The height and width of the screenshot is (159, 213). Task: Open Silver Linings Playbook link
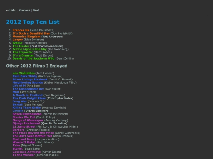pos(30,79)
